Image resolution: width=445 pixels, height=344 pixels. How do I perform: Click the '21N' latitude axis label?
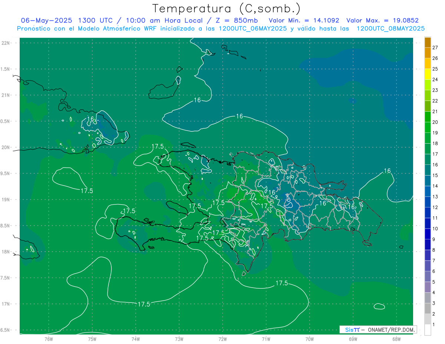tap(6, 95)
